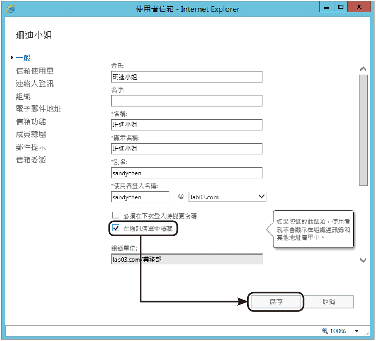The width and height of the screenshot is (376, 341).
Task: Click the scroll down arrow
Action: coord(363,260)
